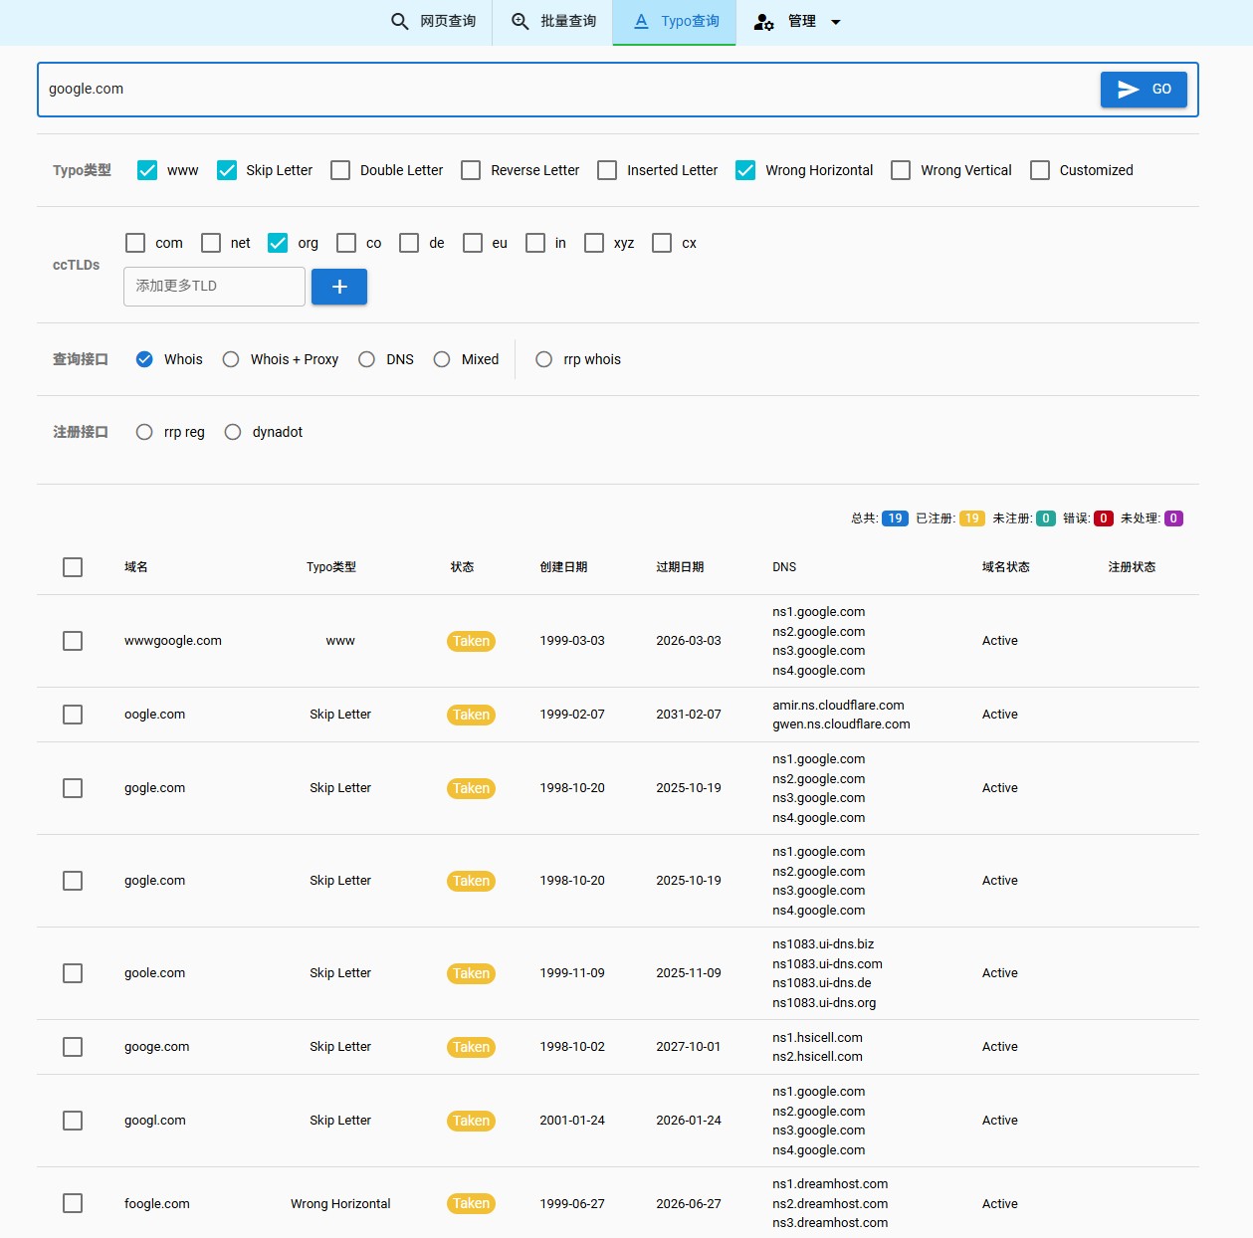Screen dimensions: 1253x1238
Task: Switch to the 批量查询 tab
Action: pyautogui.click(x=553, y=22)
